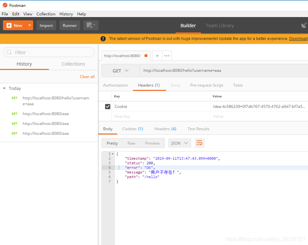Select the Preview view mode
This screenshot has height=245, width=308.
152,143
